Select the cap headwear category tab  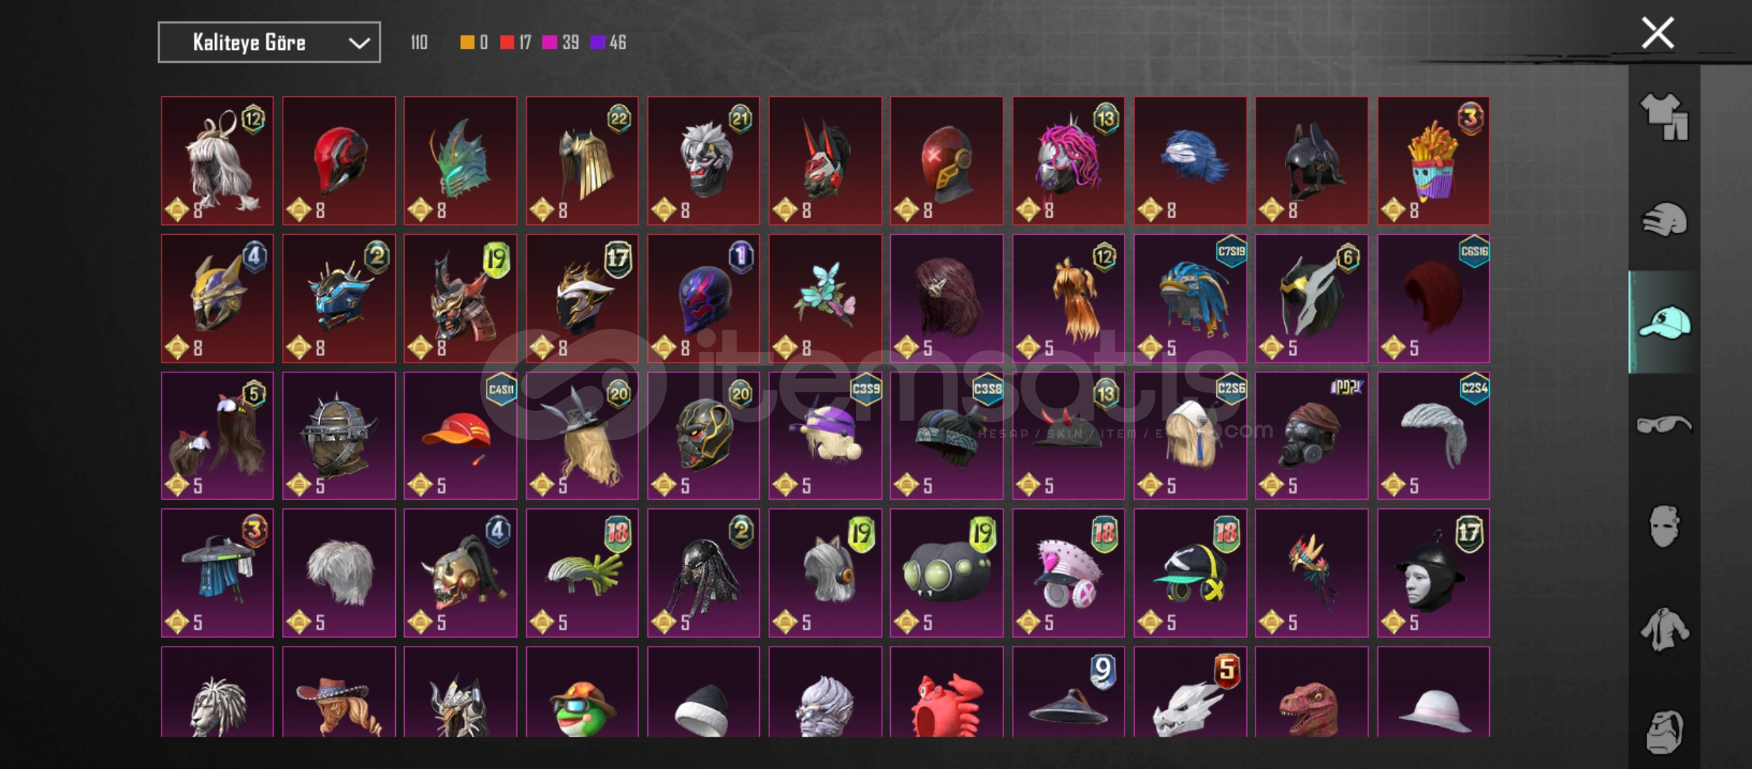(1664, 323)
